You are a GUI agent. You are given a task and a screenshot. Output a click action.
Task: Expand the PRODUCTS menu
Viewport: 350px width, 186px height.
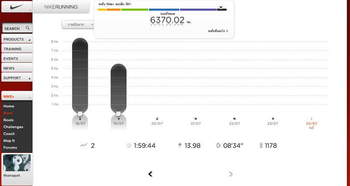[16, 39]
